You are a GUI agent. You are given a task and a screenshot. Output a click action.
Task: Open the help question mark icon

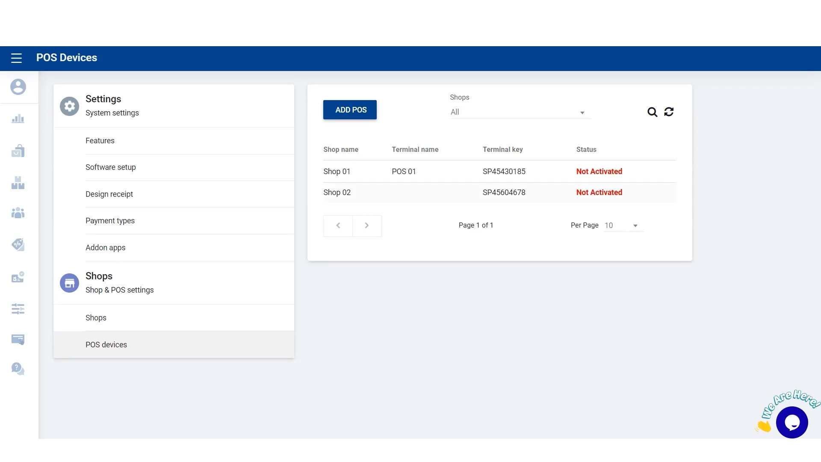pos(18,368)
